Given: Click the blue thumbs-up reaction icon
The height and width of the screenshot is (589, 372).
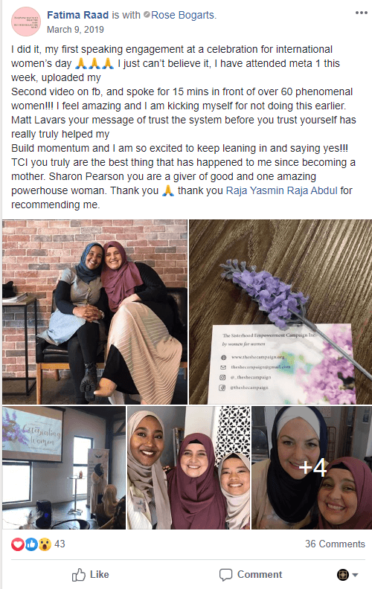Looking at the screenshot, I should tap(31, 544).
